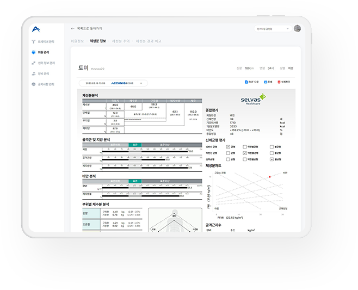
Task: Open the user profile avatar
Action: tap(297, 28)
